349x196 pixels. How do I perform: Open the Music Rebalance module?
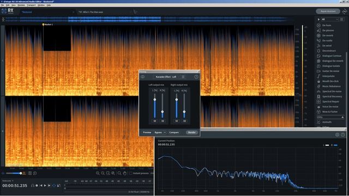coord(331,86)
